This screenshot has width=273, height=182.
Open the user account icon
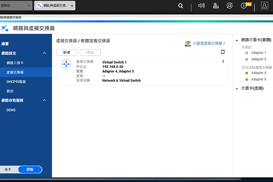point(264,5)
